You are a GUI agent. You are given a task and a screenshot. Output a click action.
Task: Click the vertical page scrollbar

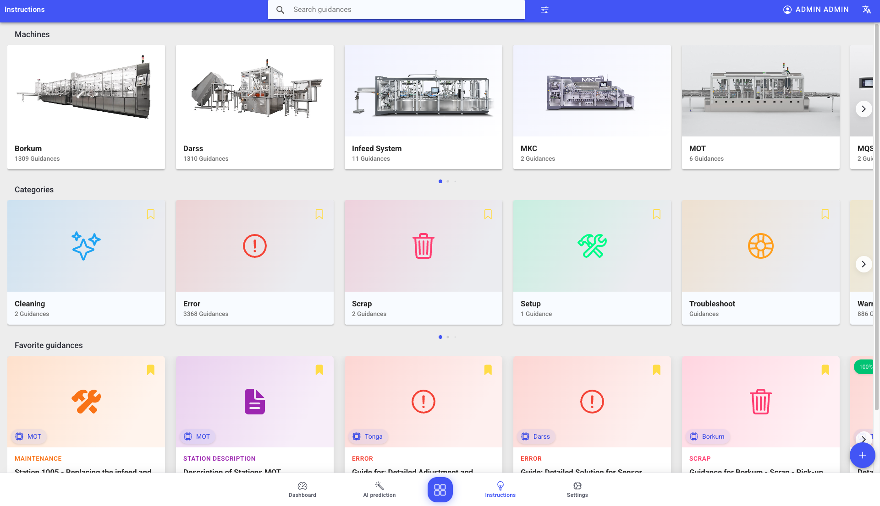coord(877,218)
